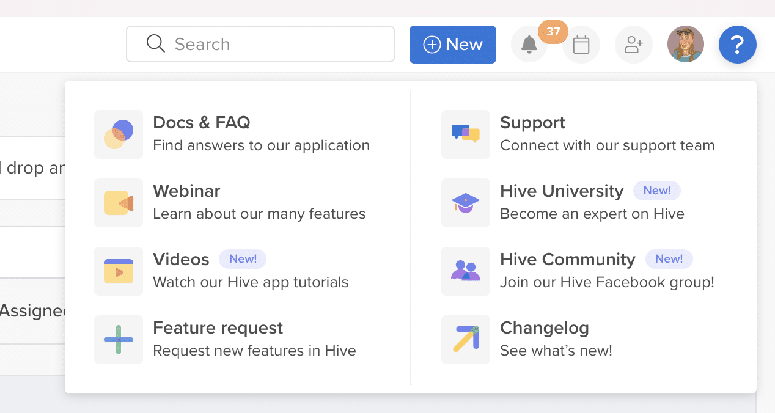Screen dimensions: 775x413
Task: Open the calendar icon in the header
Action: 581,44
